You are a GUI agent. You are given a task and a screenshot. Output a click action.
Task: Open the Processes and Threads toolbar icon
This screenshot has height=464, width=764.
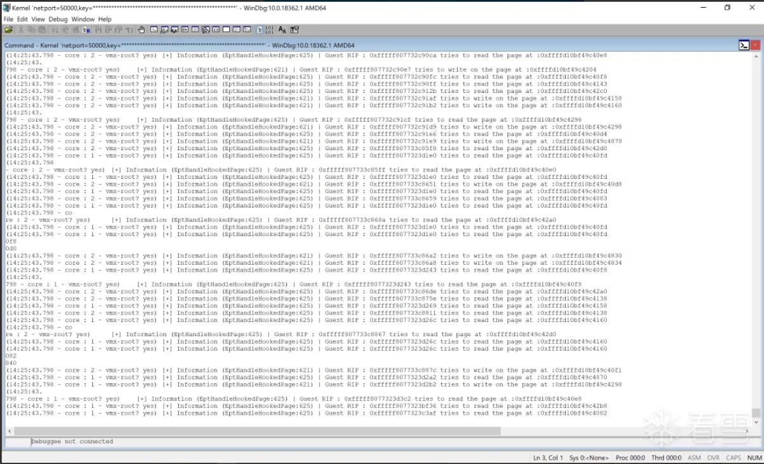tap(237, 30)
